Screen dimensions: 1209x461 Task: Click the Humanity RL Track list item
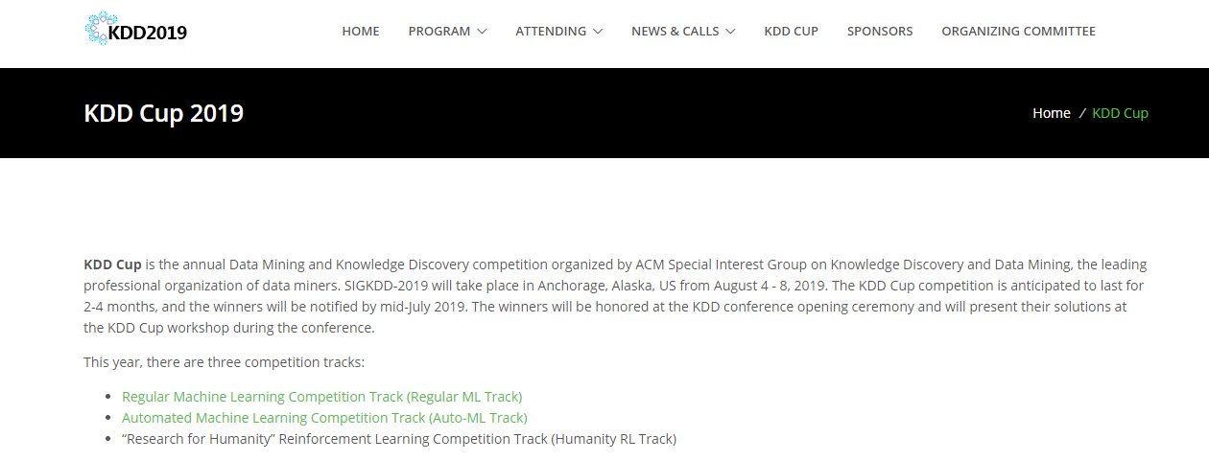coord(398,439)
